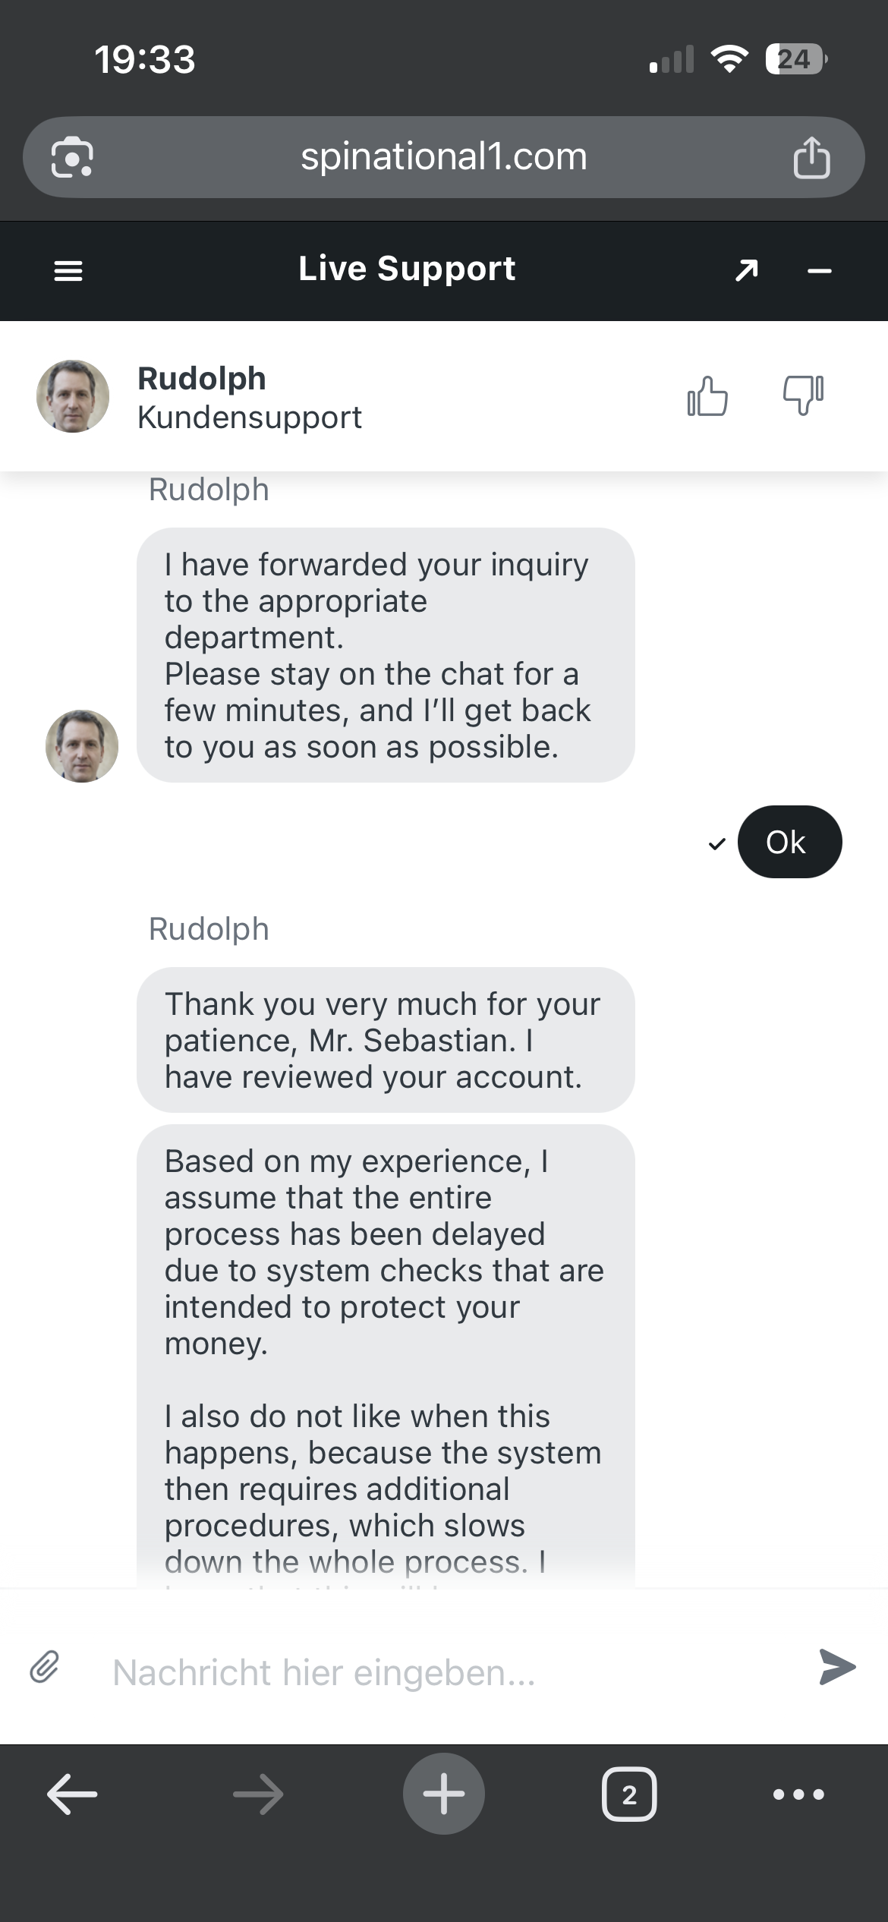Tap Rudolph's avatar in the chat header

pos(73,396)
